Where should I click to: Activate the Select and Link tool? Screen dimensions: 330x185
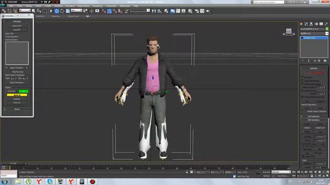[x=4, y=11]
